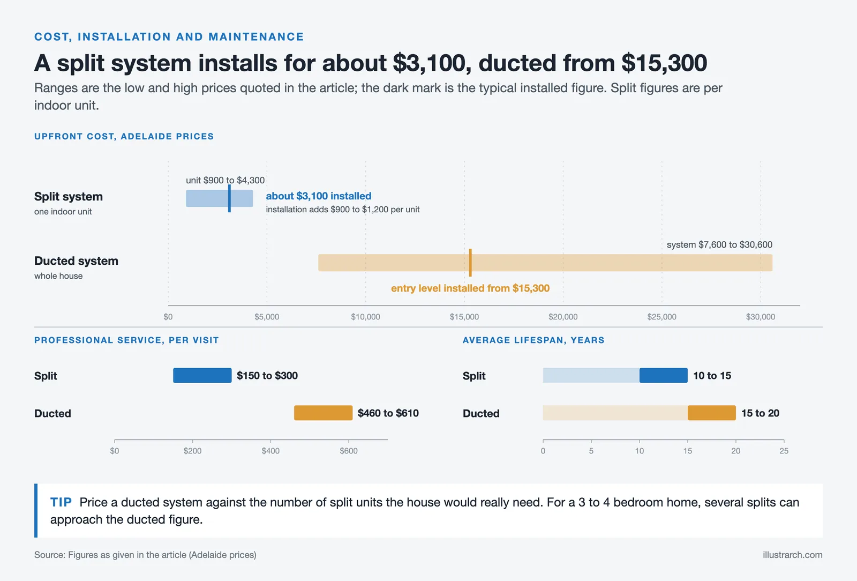Click the $600 tick on service axis
The height and width of the screenshot is (581, 857).
click(349, 451)
